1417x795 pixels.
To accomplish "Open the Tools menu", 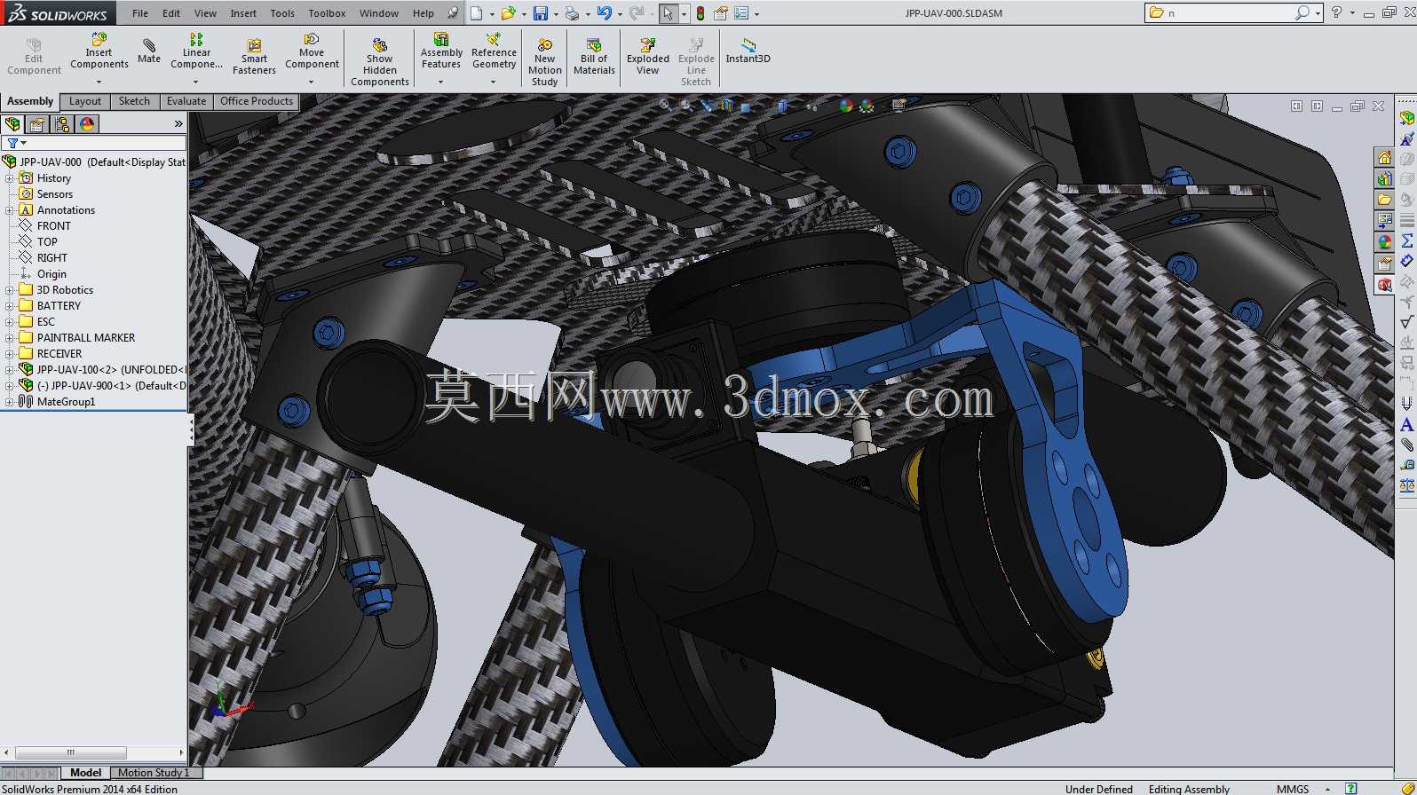I will point(282,13).
